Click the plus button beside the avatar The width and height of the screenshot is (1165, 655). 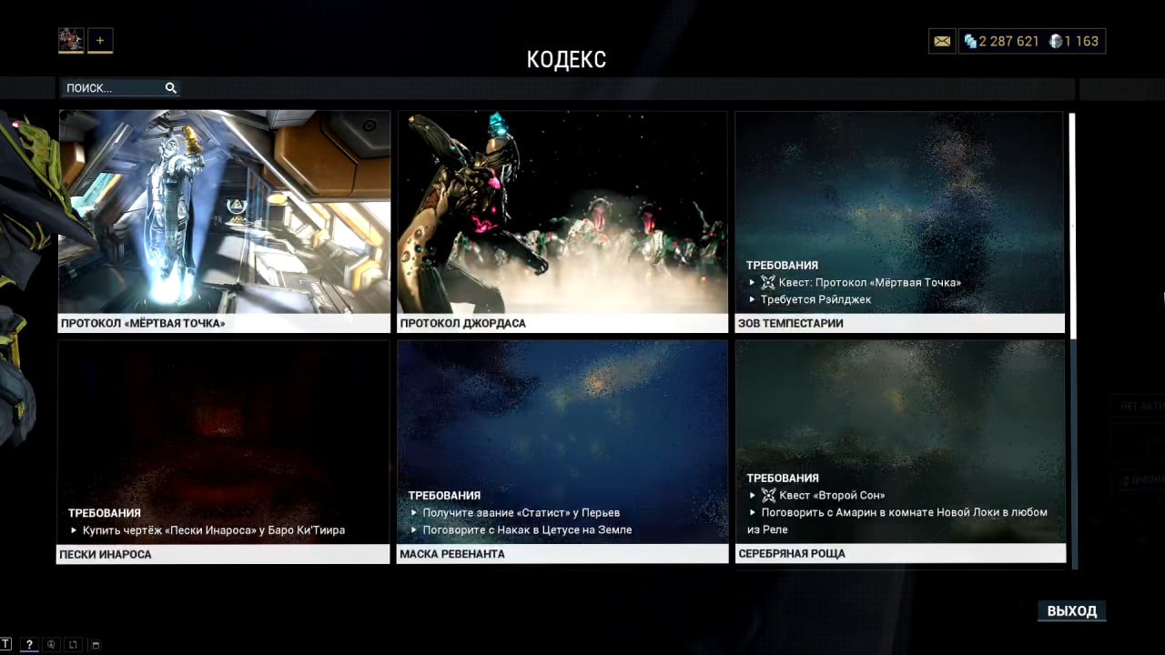pyautogui.click(x=100, y=40)
